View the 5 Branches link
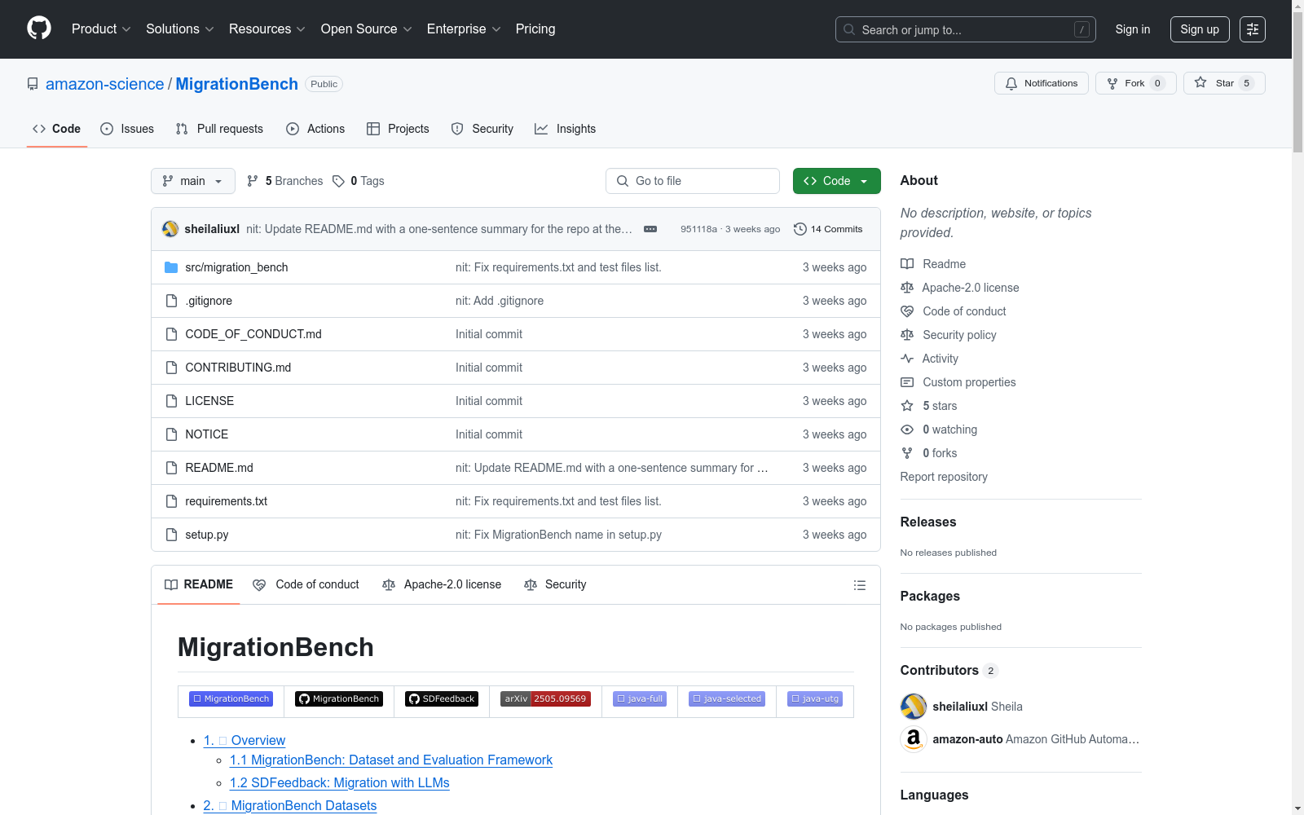 click(285, 181)
